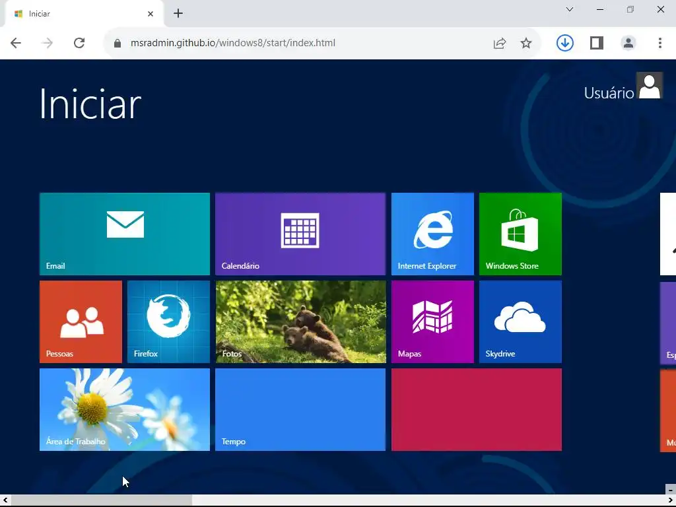The height and width of the screenshot is (507, 676).
Task: Click the blank crimson tile
Action: pyautogui.click(x=477, y=409)
